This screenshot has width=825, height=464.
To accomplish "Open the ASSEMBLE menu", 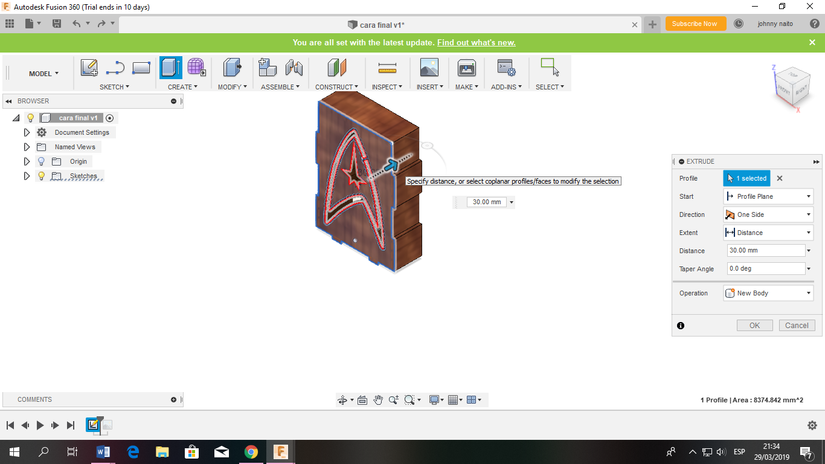I will 280,87.
